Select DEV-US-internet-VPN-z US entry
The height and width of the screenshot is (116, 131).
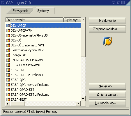(x=29, y=35)
